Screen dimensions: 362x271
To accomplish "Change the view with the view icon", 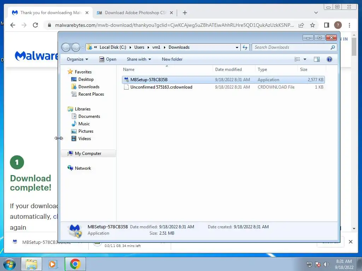I will (297, 59).
